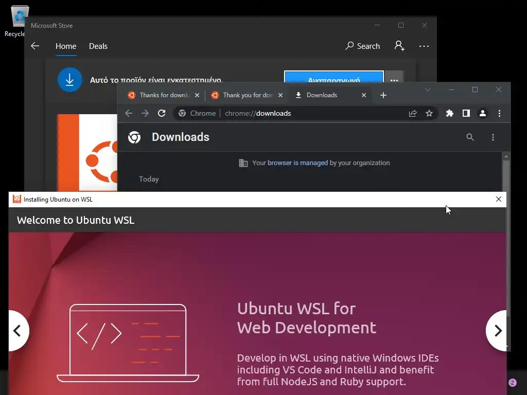Click the Ubuntu installer title bar icon
This screenshot has width=527, height=395.
coord(17,199)
